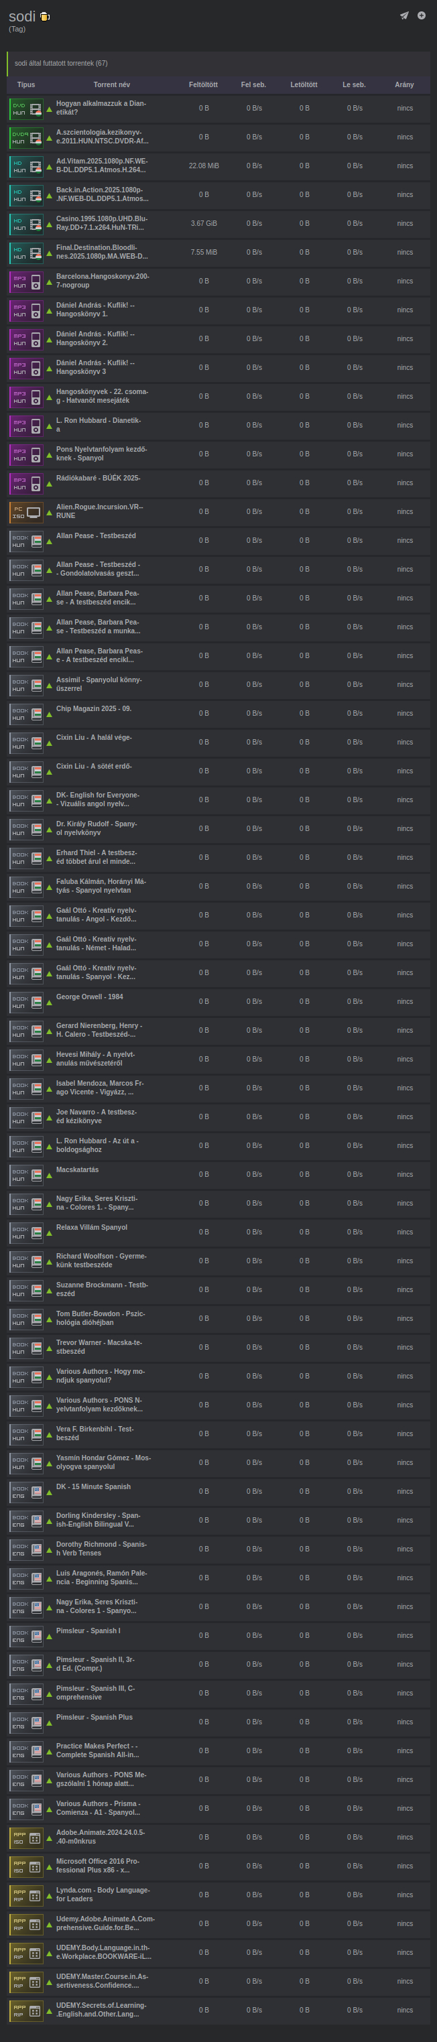This screenshot has width=437, height=2042.
Task: Click APP ISO icon beside Adobe.Animate.2024 torrent
Action: [26, 1838]
